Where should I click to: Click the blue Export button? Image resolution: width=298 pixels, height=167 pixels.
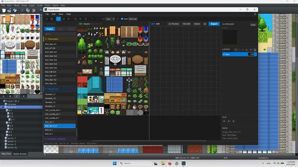point(214,24)
